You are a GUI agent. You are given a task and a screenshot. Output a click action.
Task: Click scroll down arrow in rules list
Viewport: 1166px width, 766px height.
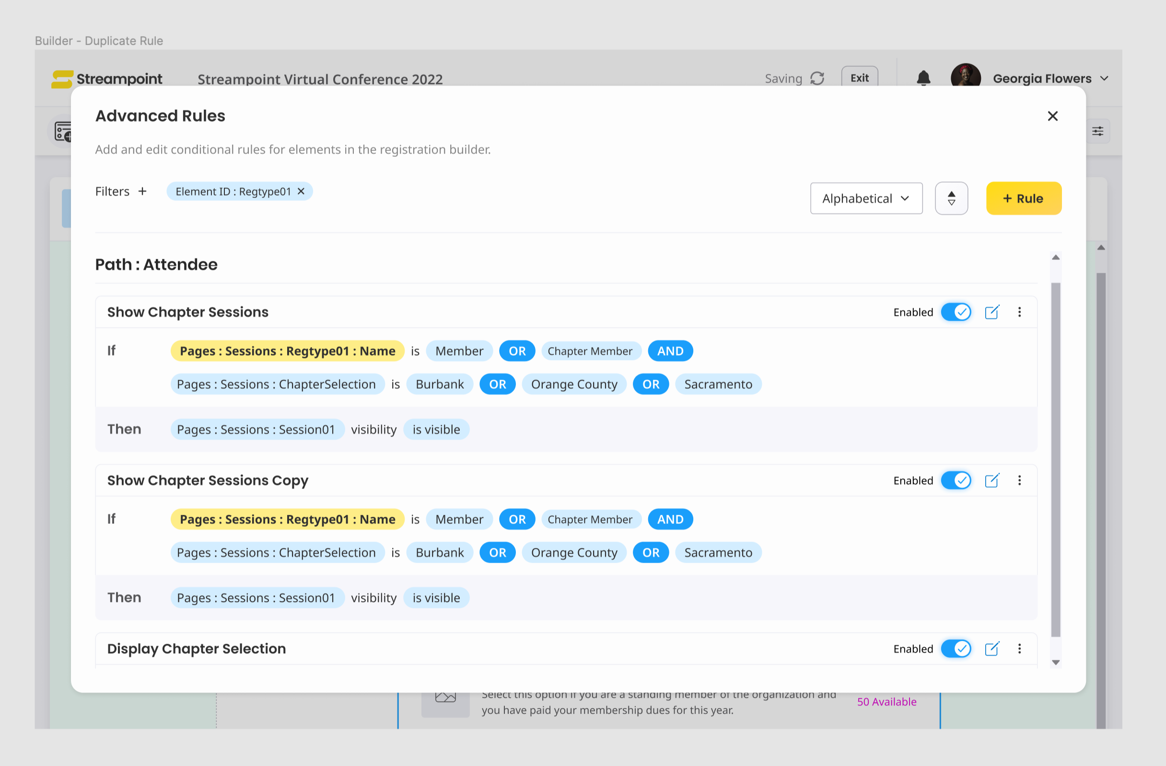tap(1056, 662)
